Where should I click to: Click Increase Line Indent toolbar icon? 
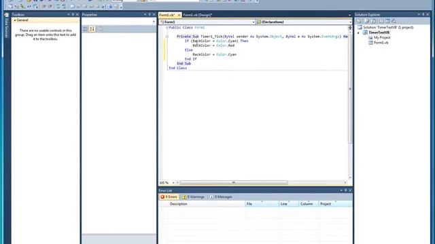pyautogui.click(x=50, y=6)
